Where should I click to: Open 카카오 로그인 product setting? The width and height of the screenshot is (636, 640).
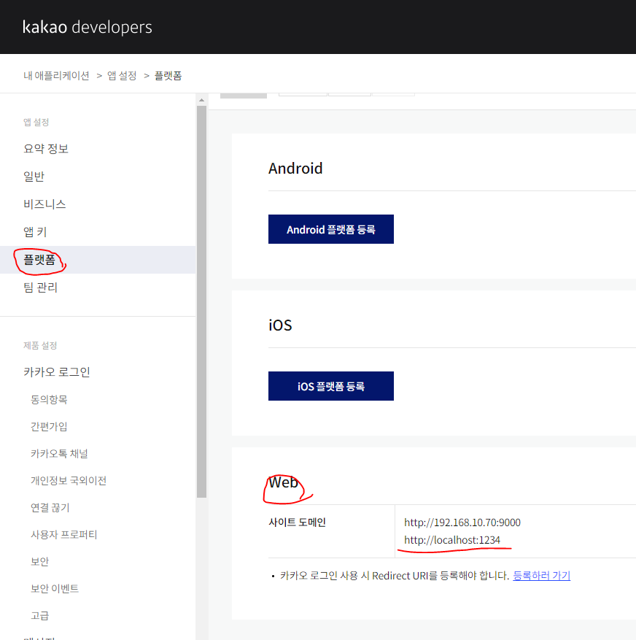57,372
